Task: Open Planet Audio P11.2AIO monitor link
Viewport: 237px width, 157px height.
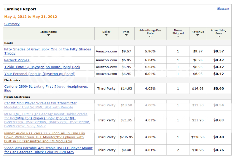Action: (x=44, y=137)
